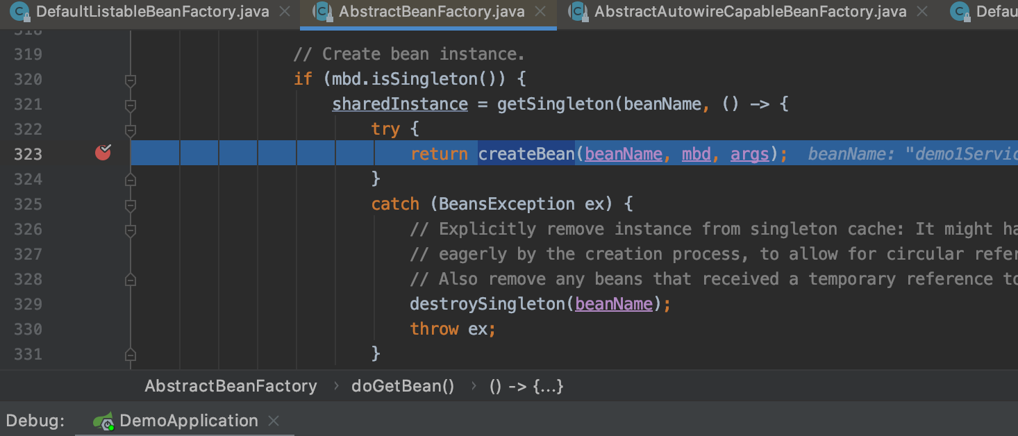Viewport: 1018px width, 436px height.
Task: Collapse the if block at line 320
Action: [x=130, y=80]
